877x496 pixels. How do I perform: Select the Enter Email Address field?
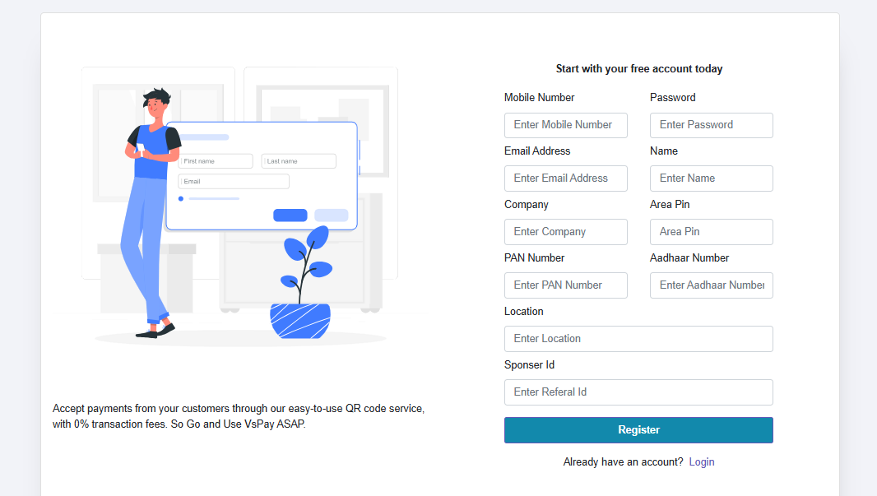click(565, 178)
